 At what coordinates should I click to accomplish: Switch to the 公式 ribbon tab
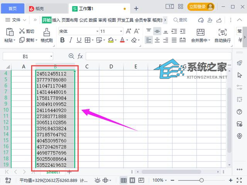tap(83, 20)
